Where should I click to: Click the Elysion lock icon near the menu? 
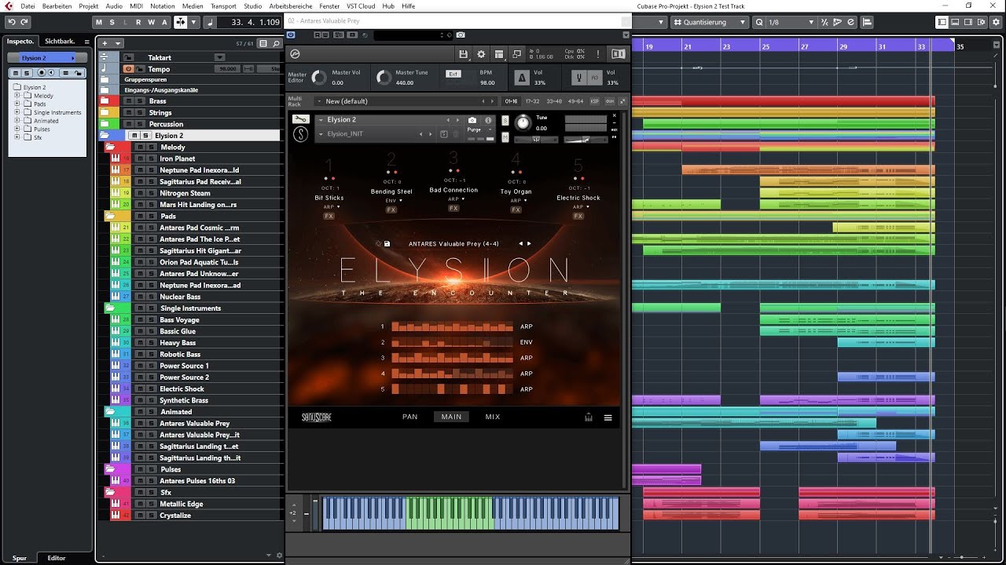coord(589,417)
